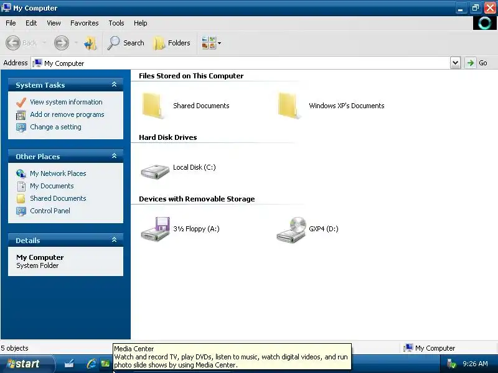The height and width of the screenshot is (373, 498).
Task: Click in the Address field showing My Computer
Action: [241, 63]
